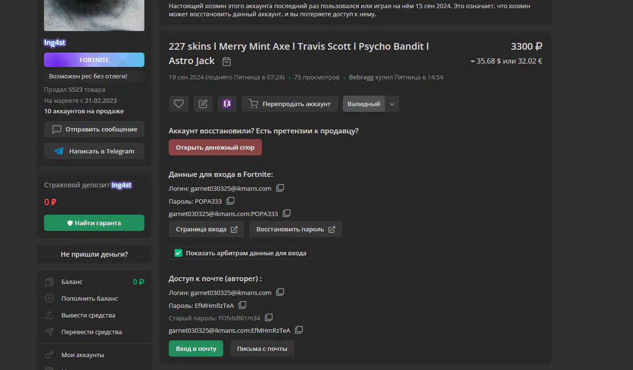This screenshot has width=633, height=370.
Task: Click the Telegram plane icon
Action: tap(59, 151)
